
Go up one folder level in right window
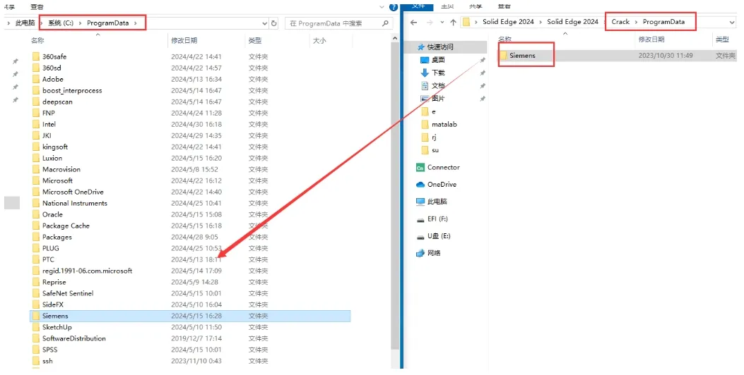pyautogui.click(x=453, y=23)
